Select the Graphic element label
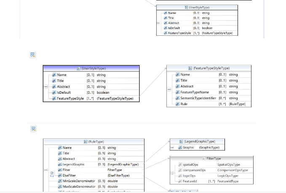 click(188, 148)
